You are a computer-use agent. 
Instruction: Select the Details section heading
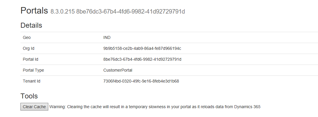[31, 25]
